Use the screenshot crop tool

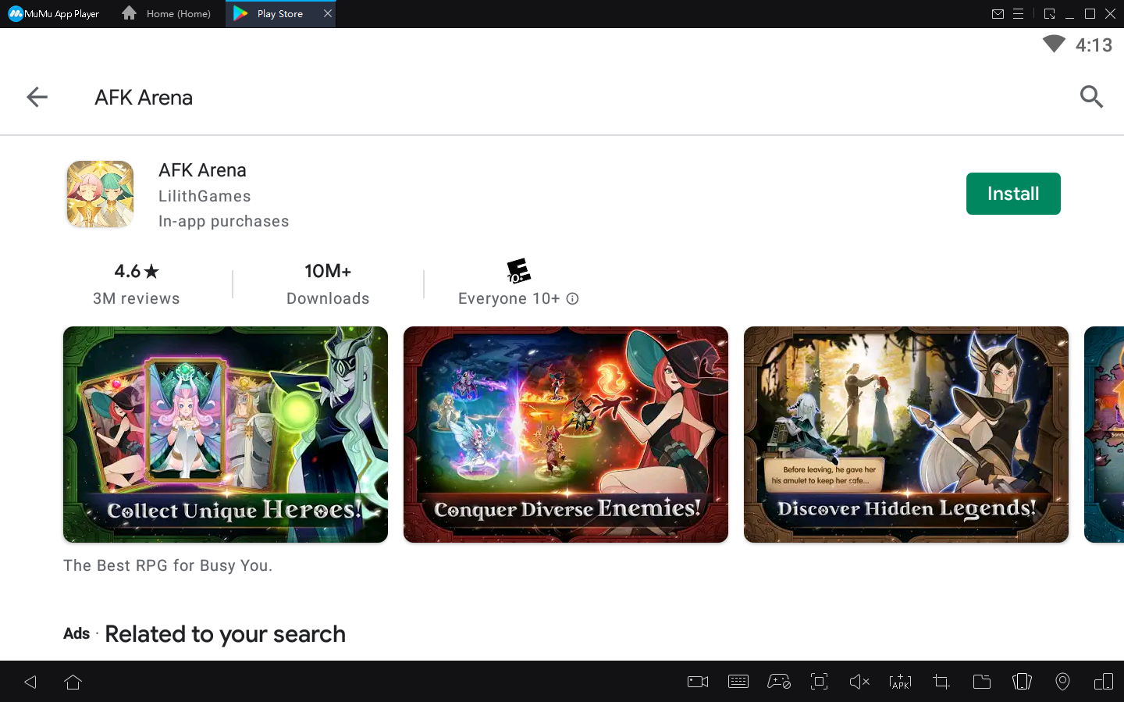point(941,682)
